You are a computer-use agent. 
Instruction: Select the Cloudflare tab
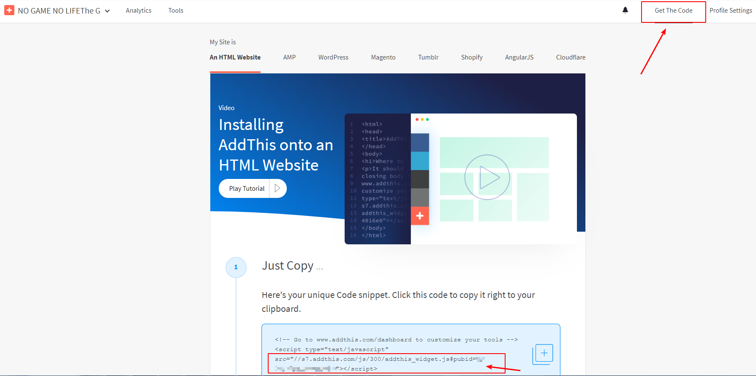(x=571, y=57)
